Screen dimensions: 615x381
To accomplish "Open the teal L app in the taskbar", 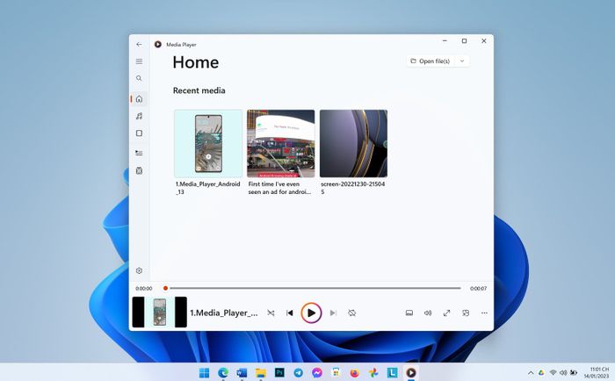I will (x=392, y=373).
